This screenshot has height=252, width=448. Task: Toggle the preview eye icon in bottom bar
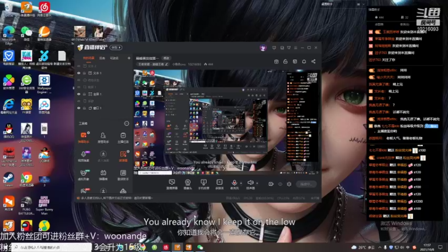(280, 184)
